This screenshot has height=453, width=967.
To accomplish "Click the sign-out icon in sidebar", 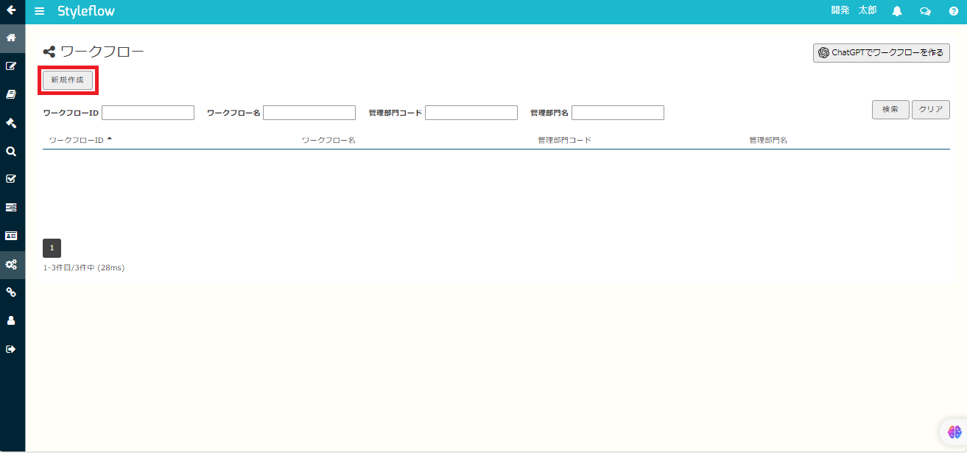I will click(x=11, y=349).
